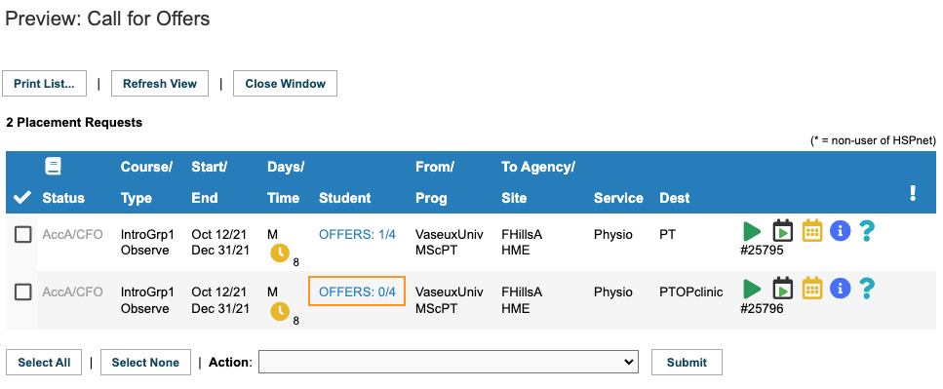This screenshot has width=943, height=389.
Task: Open the Action dropdown list
Action: pyautogui.click(x=448, y=362)
